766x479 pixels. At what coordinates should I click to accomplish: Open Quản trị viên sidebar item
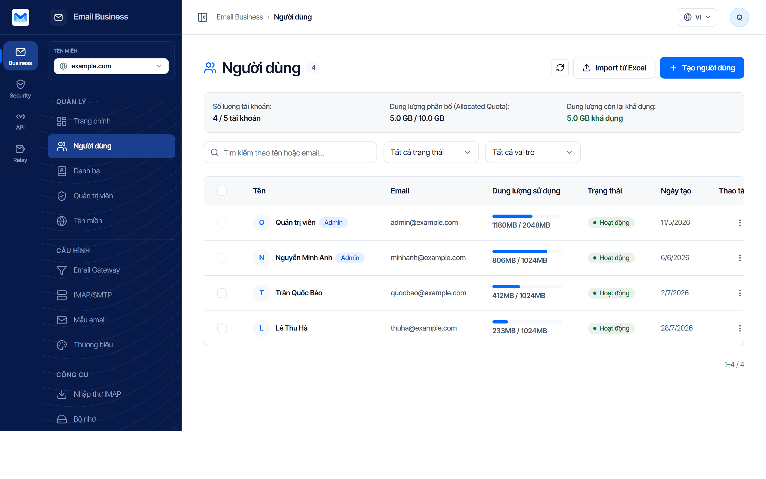click(x=111, y=196)
